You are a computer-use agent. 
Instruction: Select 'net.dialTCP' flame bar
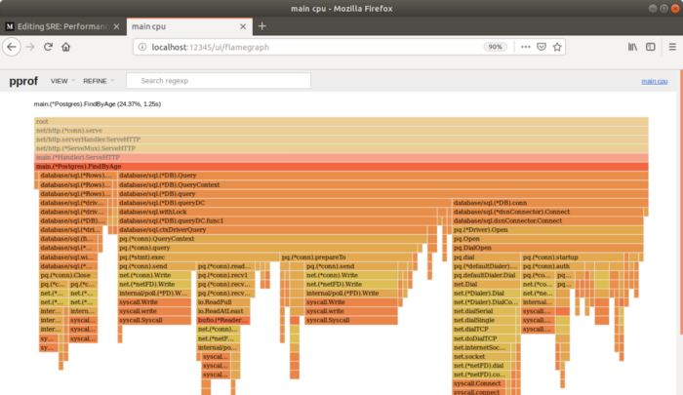tap(484, 330)
